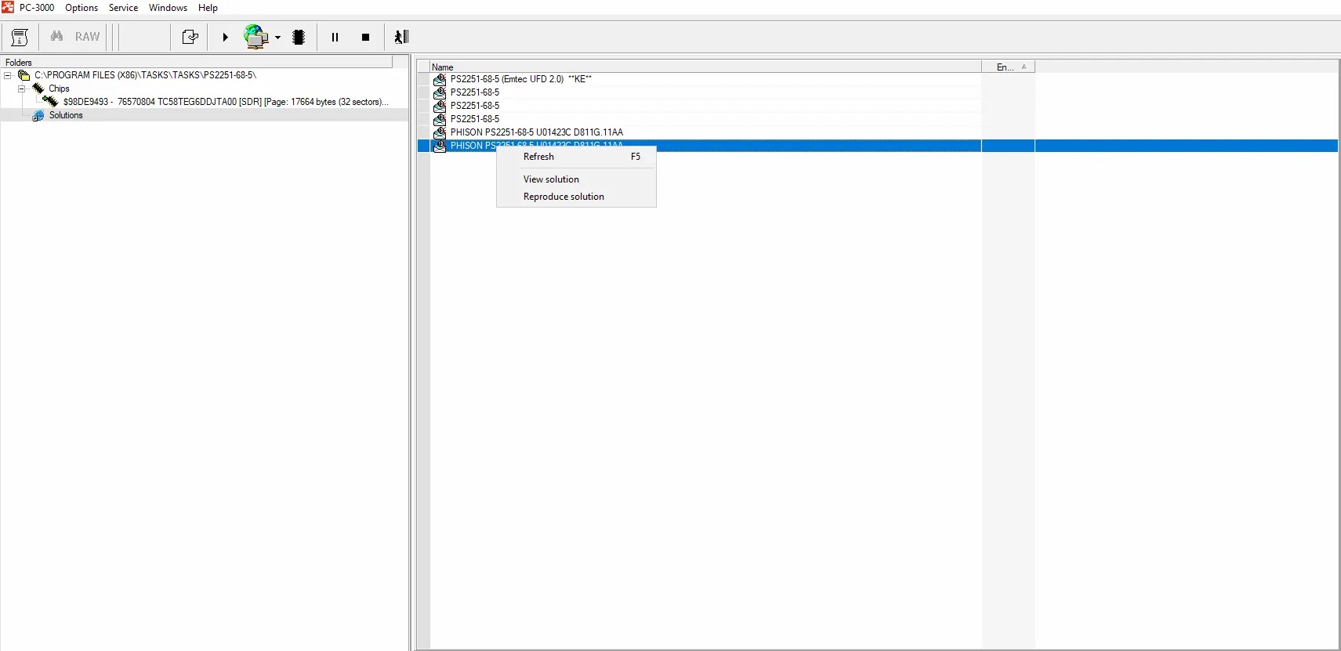This screenshot has width=1341, height=651.
Task: Choose View solution from context menu
Action: tap(551, 179)
